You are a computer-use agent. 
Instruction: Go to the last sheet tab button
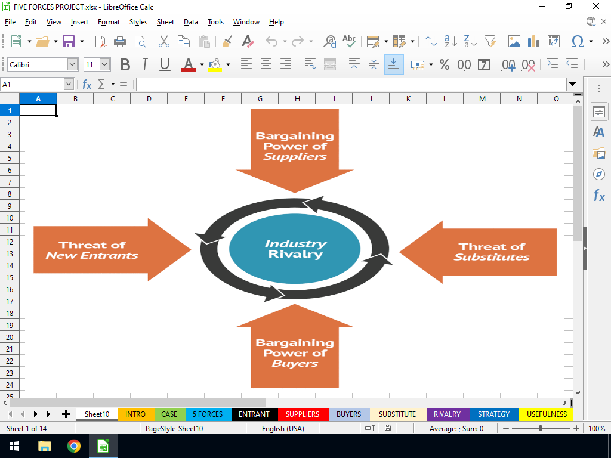49,414
